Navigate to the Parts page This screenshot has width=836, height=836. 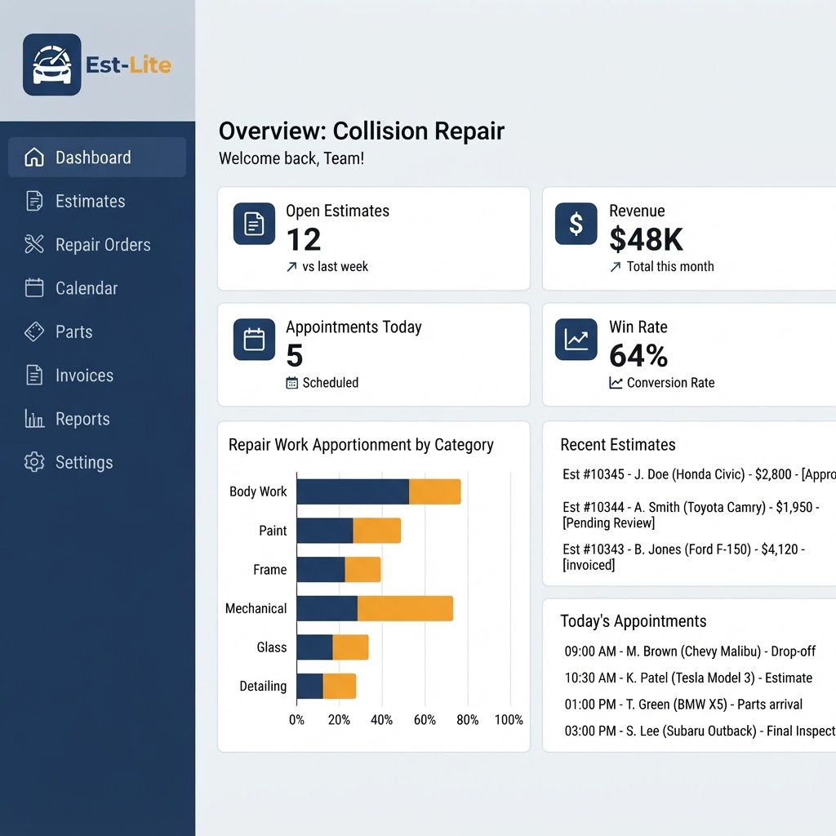point(97,331)
